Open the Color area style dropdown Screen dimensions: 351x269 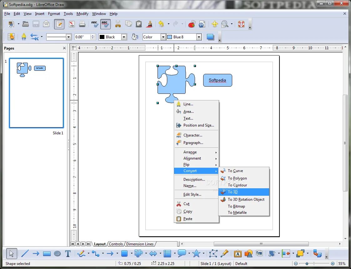pyautogui.click(x=163, y=37)
